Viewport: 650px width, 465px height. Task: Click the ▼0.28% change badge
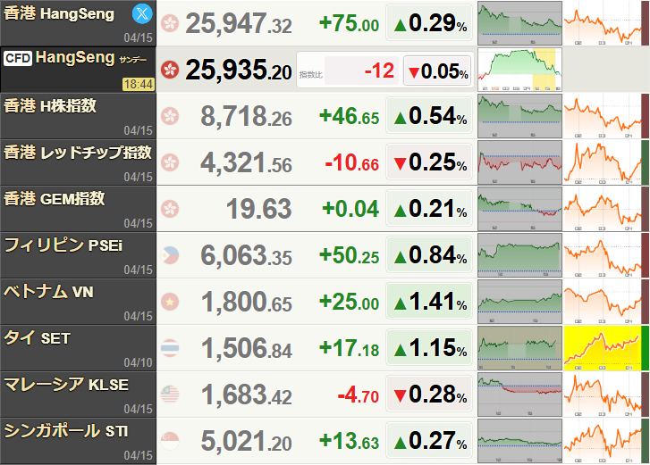(x=429, y=394)
